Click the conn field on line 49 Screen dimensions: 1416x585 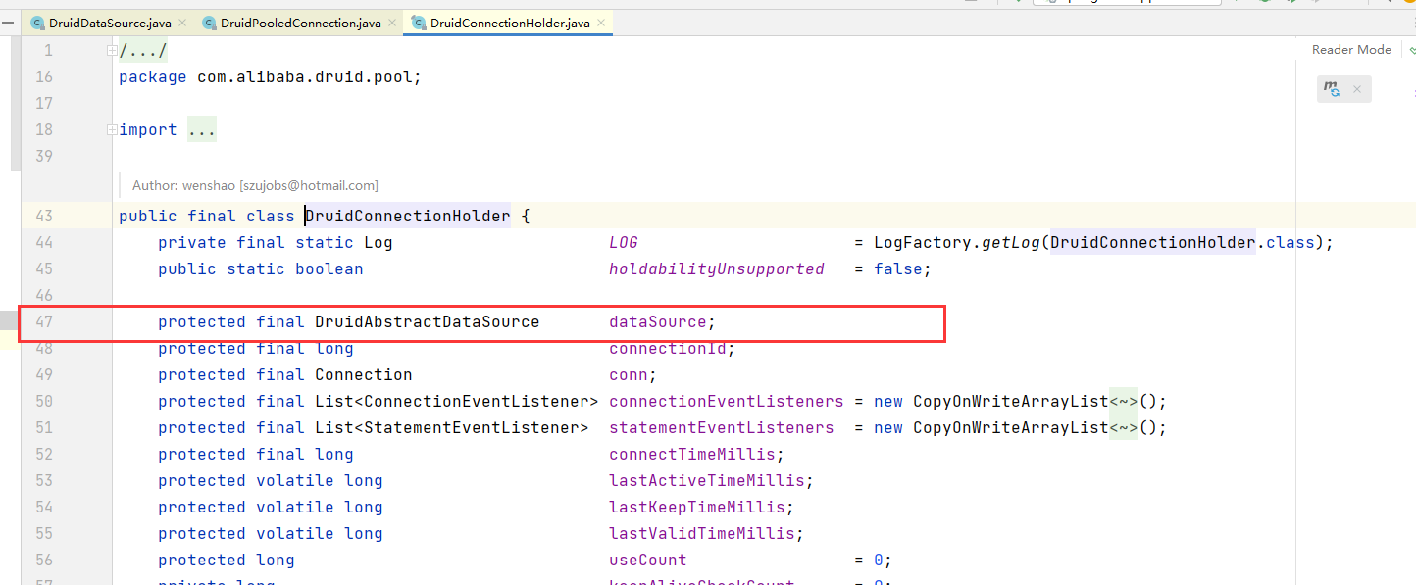(x=629, y=375)
